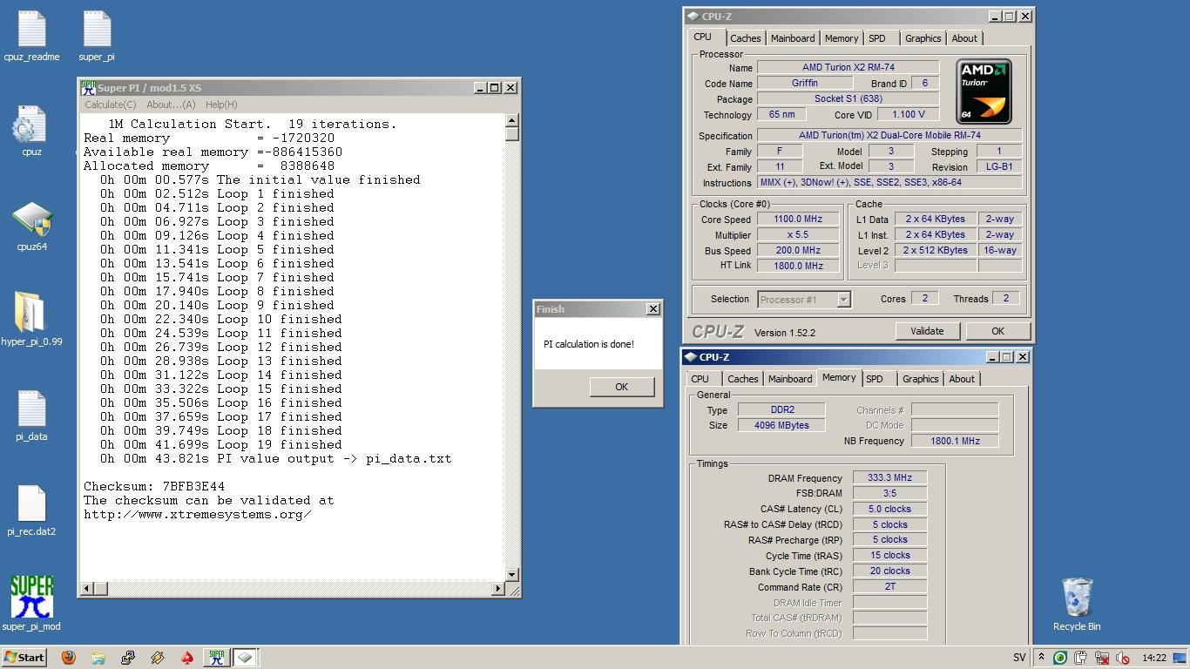Click the Super PI window title icon
The image size is (1190, 669).
click(88, 87)
